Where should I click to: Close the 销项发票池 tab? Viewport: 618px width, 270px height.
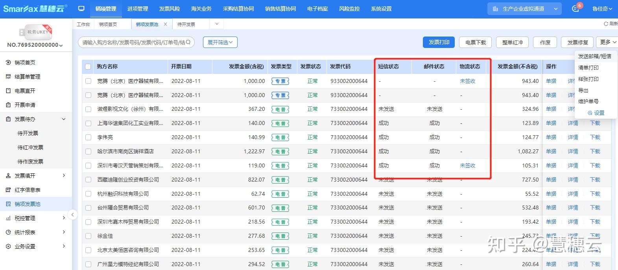[165, 24]
